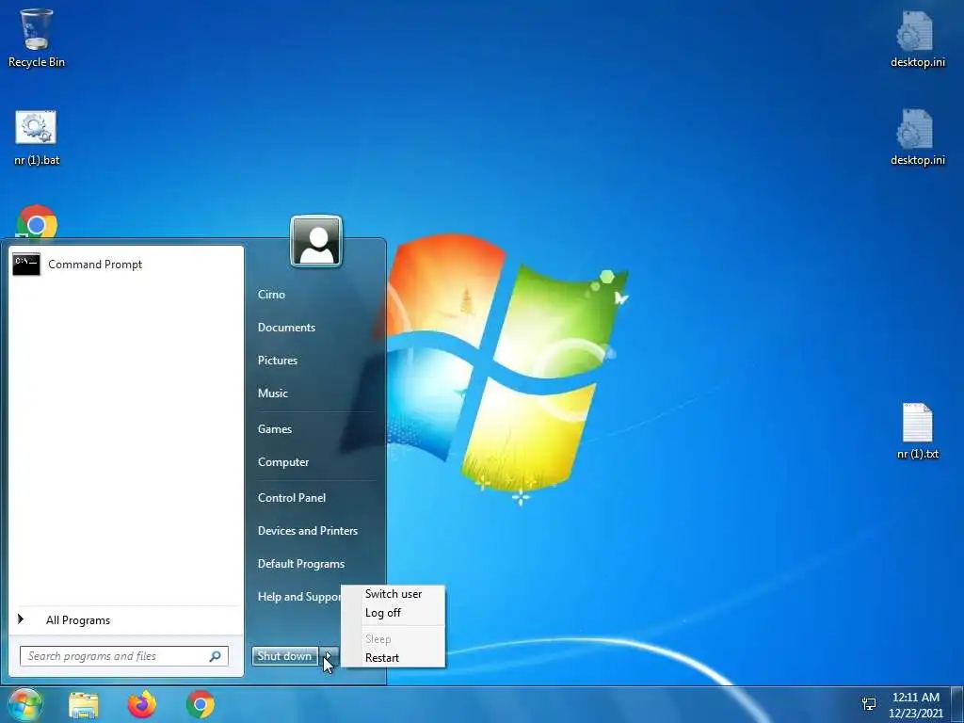Select the upper desktop.ini file icon
964x723 pixels.
(x=917, y=39)
